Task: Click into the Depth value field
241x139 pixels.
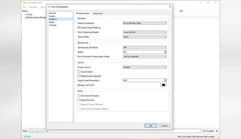Action: (x=143, y=52)
